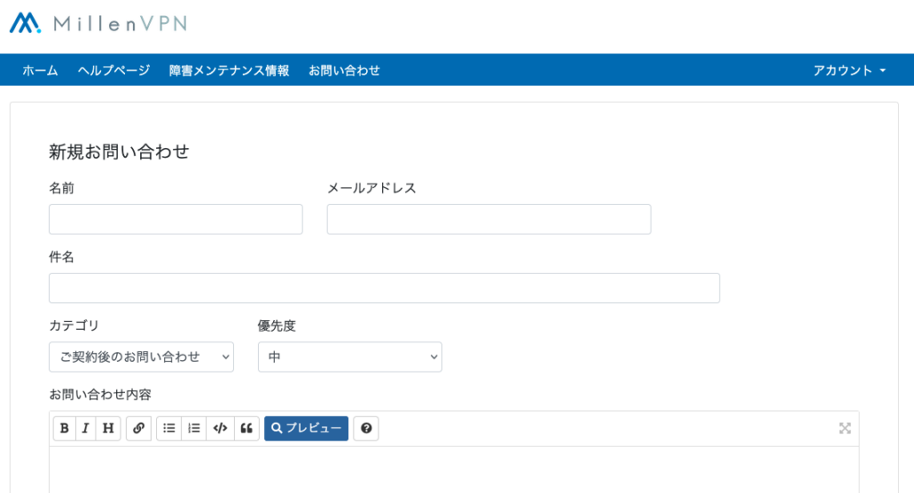This screenshot has width=914, height=493.
Task: Click the MillenVPN logo
Action: coord(98,23)
